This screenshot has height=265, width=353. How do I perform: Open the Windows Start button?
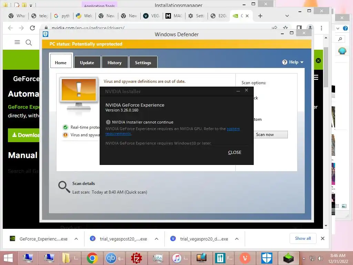click(x=8, y=258)
